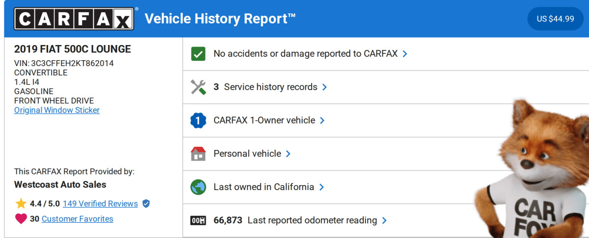Click the green checkmark no-accidents icon
The width and height of the screenshot is (589, 238).
198,54
